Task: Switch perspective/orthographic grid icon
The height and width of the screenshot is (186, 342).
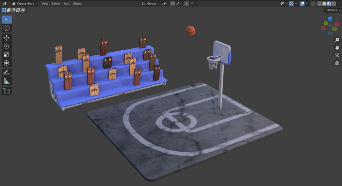Action: pos(337,63)
